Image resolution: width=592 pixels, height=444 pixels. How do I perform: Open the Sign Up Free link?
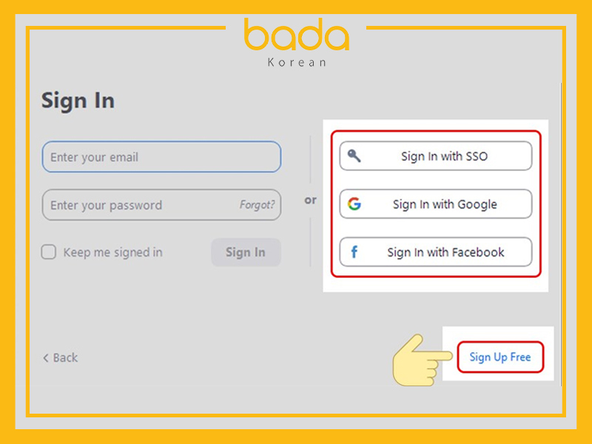coord(500,357)
